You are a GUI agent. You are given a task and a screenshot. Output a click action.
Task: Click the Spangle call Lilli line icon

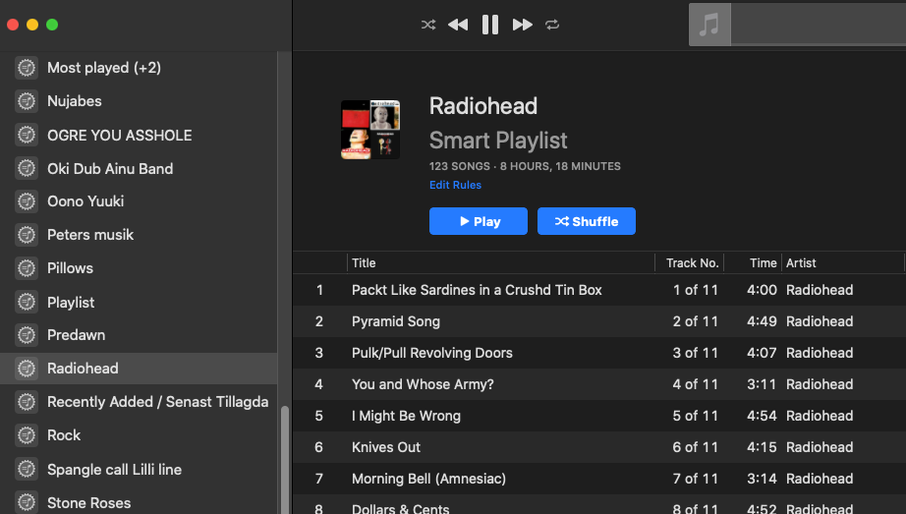pos(26,469)
